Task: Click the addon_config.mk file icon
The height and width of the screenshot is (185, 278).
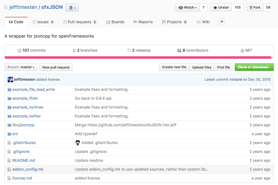Action: pos(9,169)
